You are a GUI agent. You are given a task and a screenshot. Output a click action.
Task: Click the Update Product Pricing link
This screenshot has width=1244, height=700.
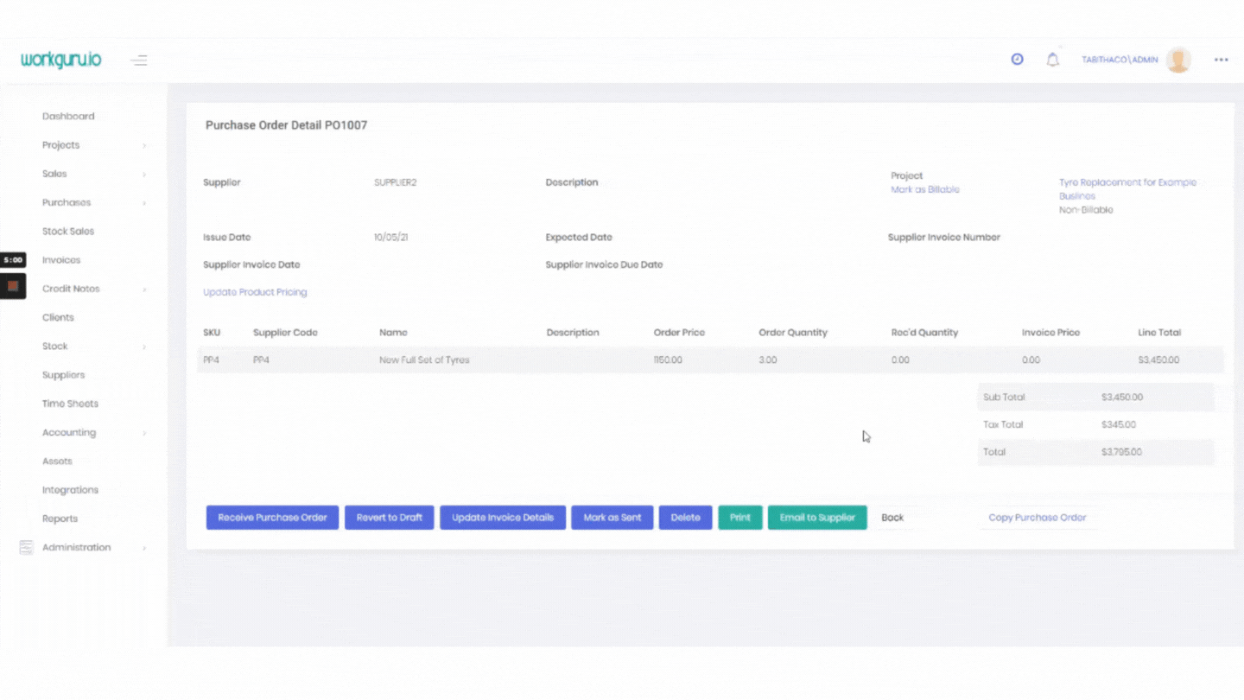pos(255,292)
